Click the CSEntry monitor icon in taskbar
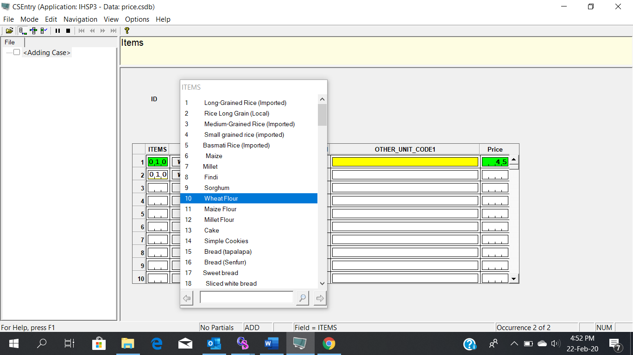Image resolution: width=633 pixels, height=355 pixels. [x=300, y=343]
